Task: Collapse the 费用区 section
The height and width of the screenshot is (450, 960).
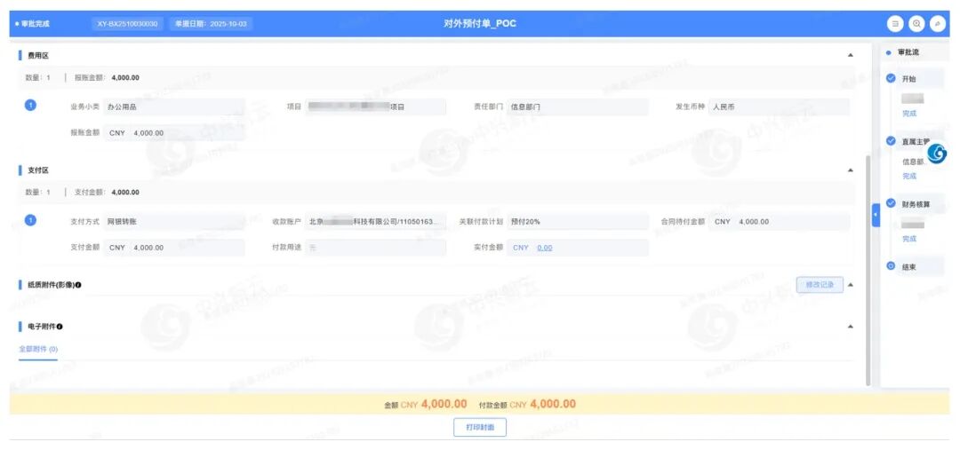Action: pyautogui.click(x=850, y=55)
